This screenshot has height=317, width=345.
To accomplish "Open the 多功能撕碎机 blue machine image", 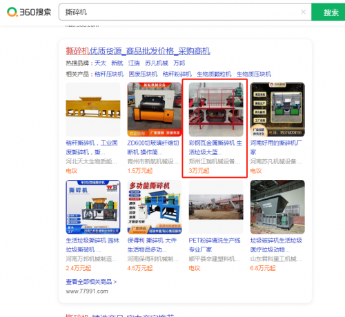I will coord(155,207).
